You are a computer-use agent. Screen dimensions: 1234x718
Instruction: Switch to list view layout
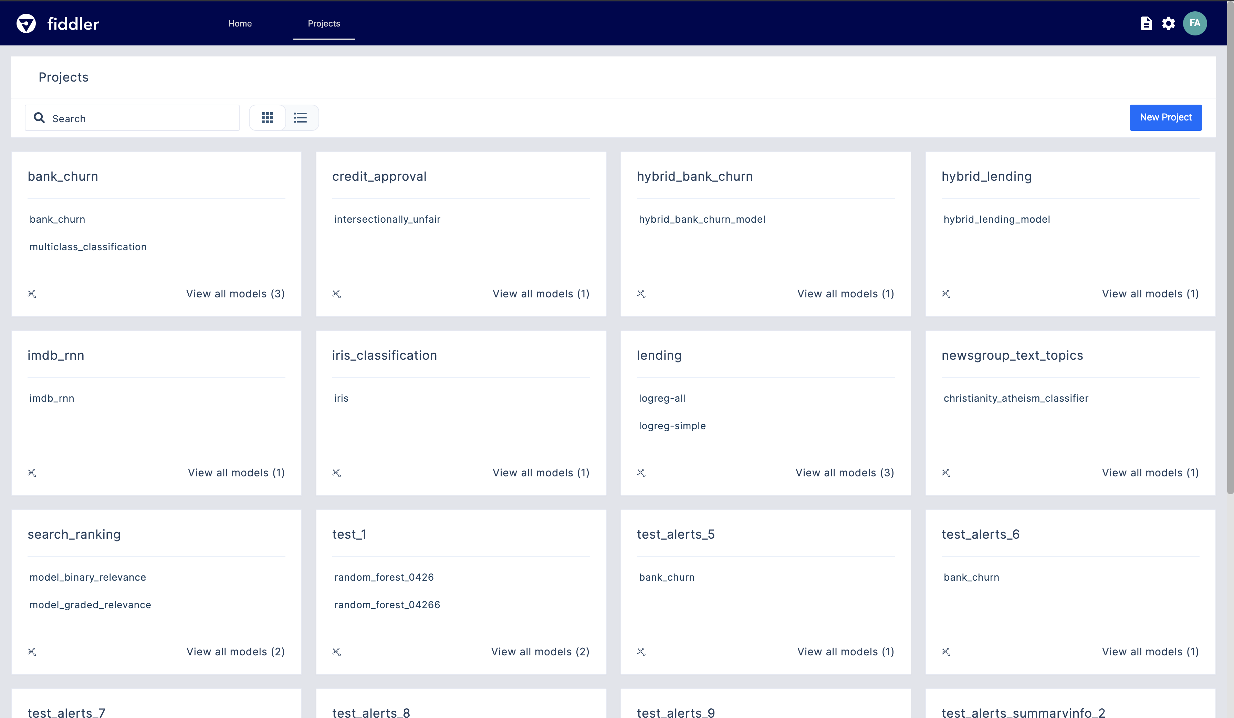point(300,117)
